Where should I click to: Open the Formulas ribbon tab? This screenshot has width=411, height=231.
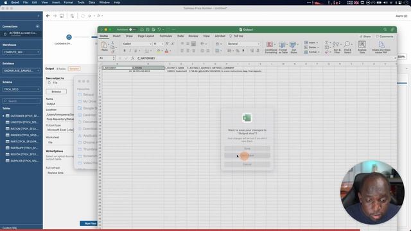[x=166, y=36]
